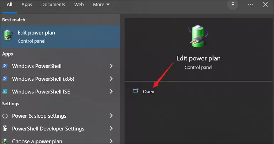Click the Edit power plan battery icon in Best match

8,35
